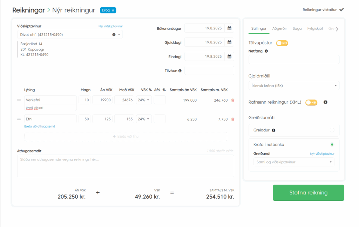Image resolution: width=359 pixels, height=227 pixels.
Task: Delete the Efni invoice line
Action: click(x=233, y=119)
